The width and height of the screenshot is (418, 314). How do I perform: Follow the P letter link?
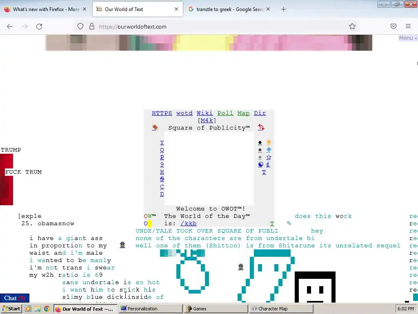162,157
